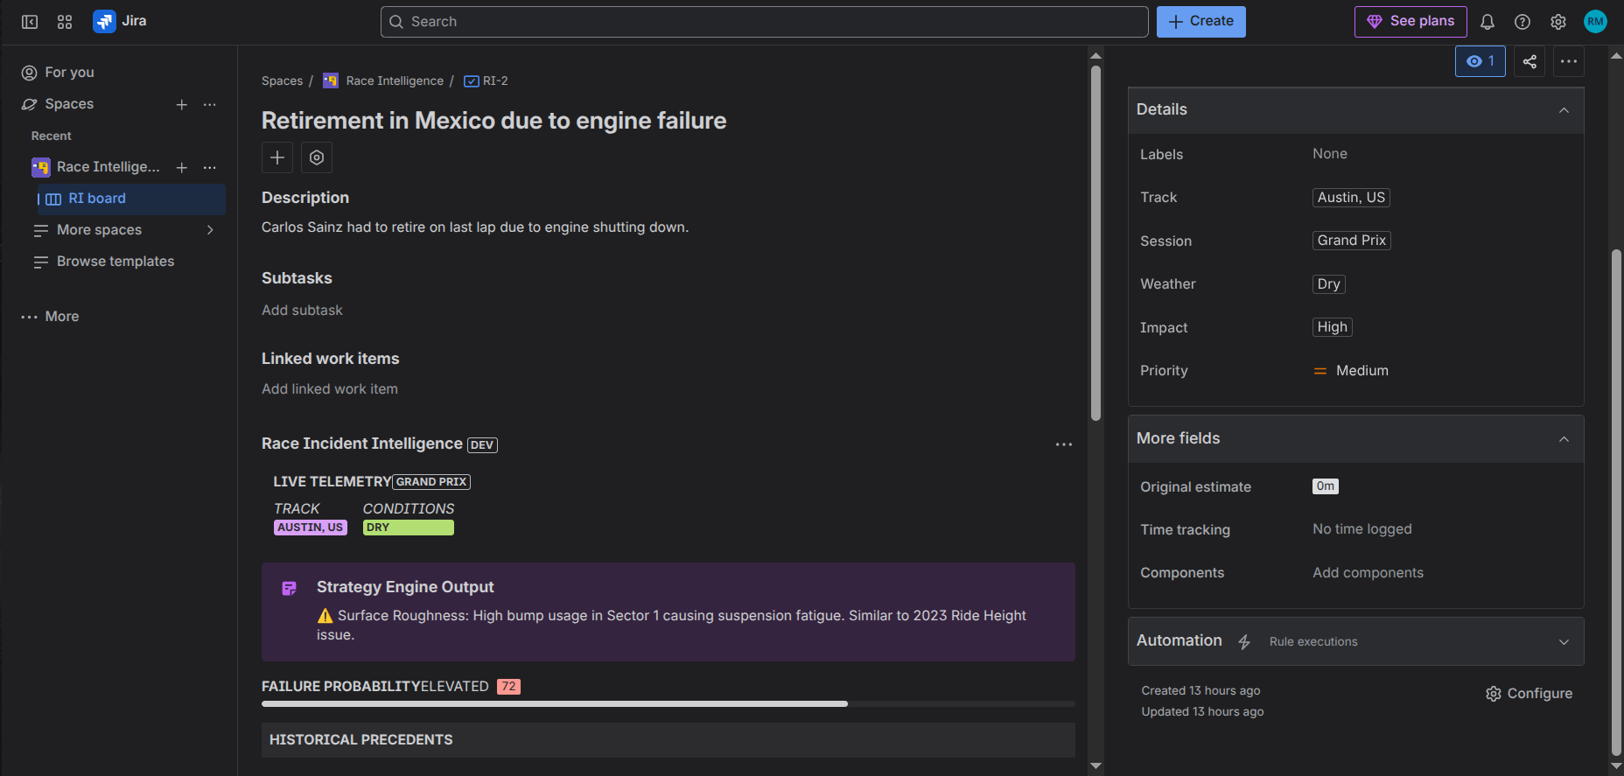
Task: Open Spaces more options ellipsis
Action: pos(210,105)
